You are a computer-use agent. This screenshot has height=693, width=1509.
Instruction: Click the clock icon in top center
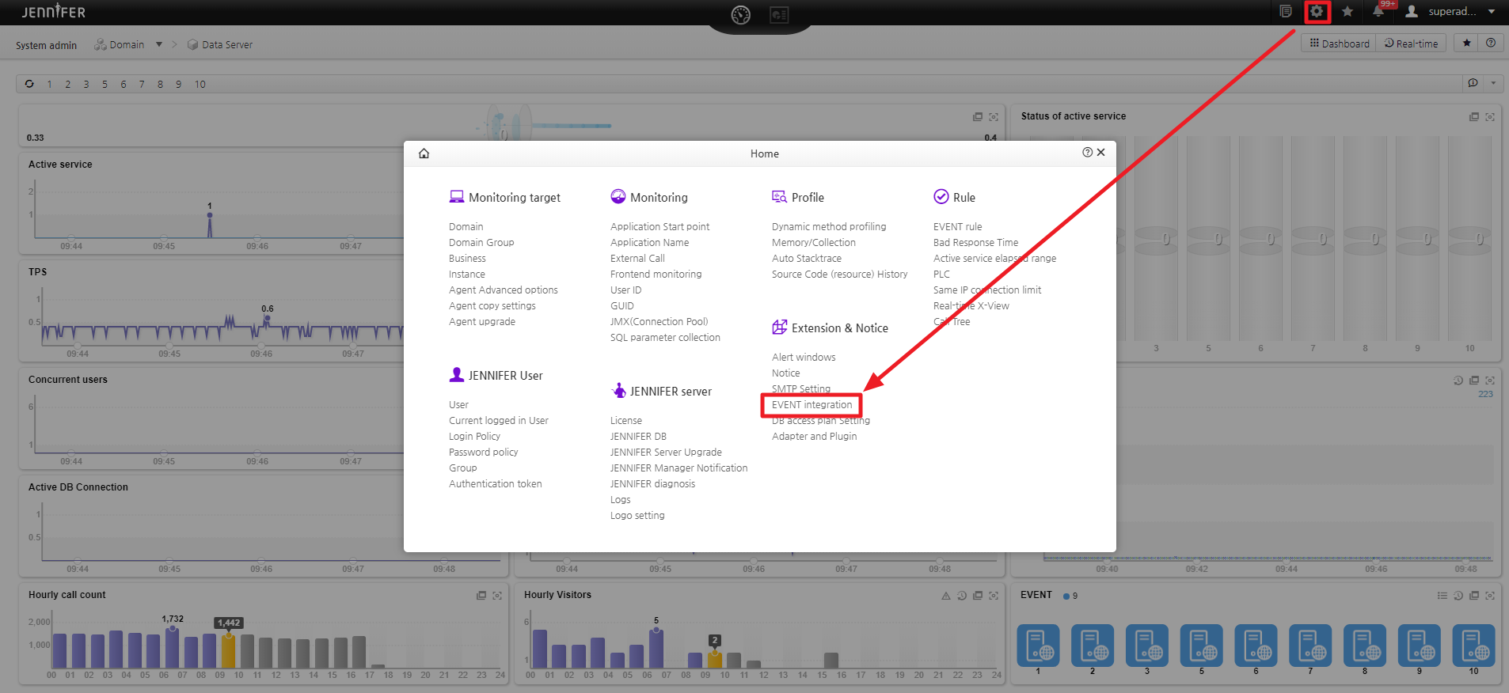[740, 15]
